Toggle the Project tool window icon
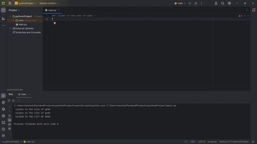Image resolution: width=257 pixels, height=144 pixels. 3,10
